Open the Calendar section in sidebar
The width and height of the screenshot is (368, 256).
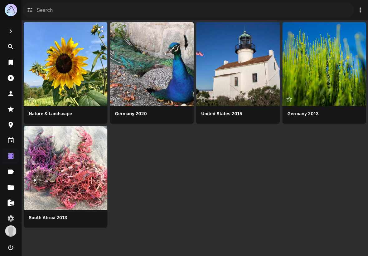(11, 140)
